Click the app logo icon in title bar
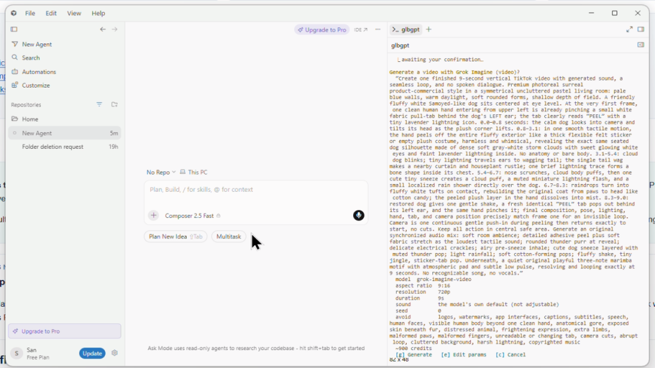Viewport: 655px width, 368px height. 14,13
